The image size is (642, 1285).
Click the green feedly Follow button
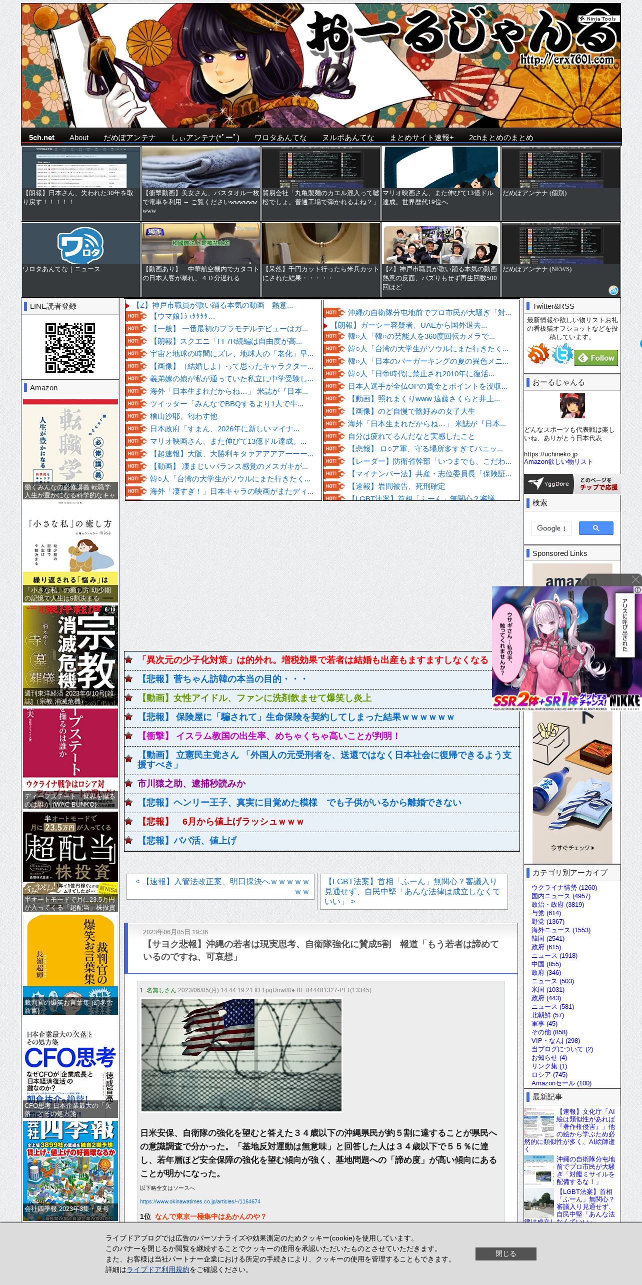[x=596, y=358]
